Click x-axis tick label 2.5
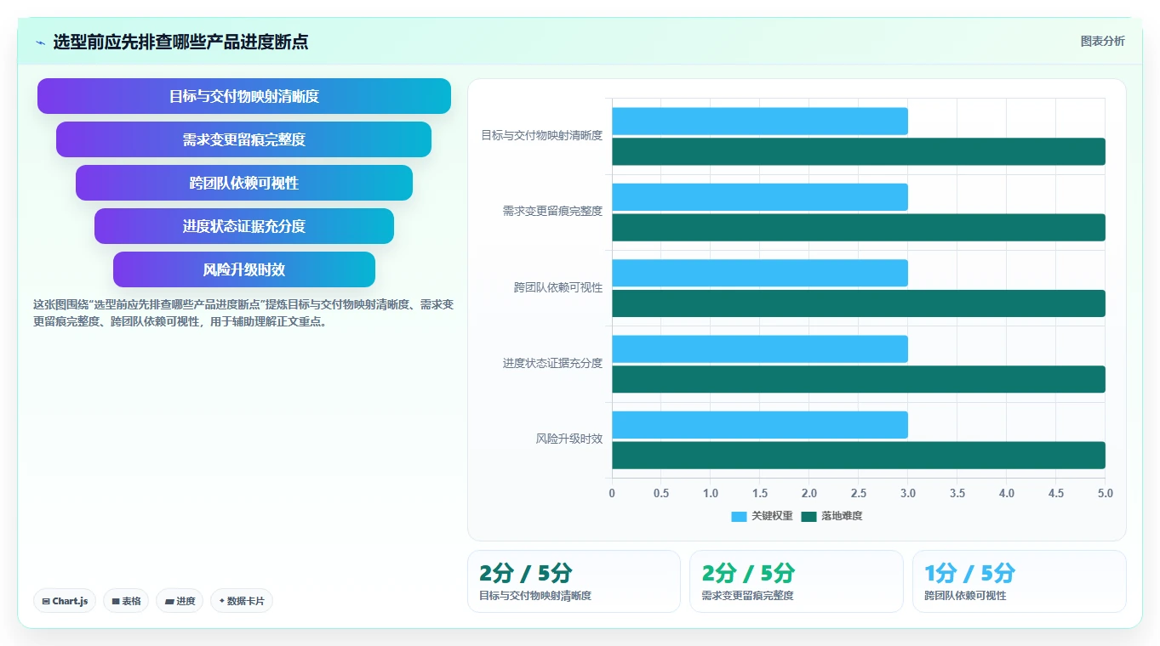The image size is (1160, 646). pyautogui.click(x=859, y=493)
